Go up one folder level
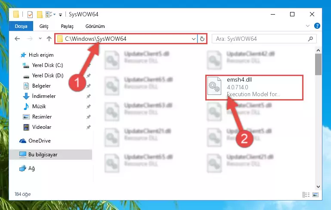 [x=49, y=39]
